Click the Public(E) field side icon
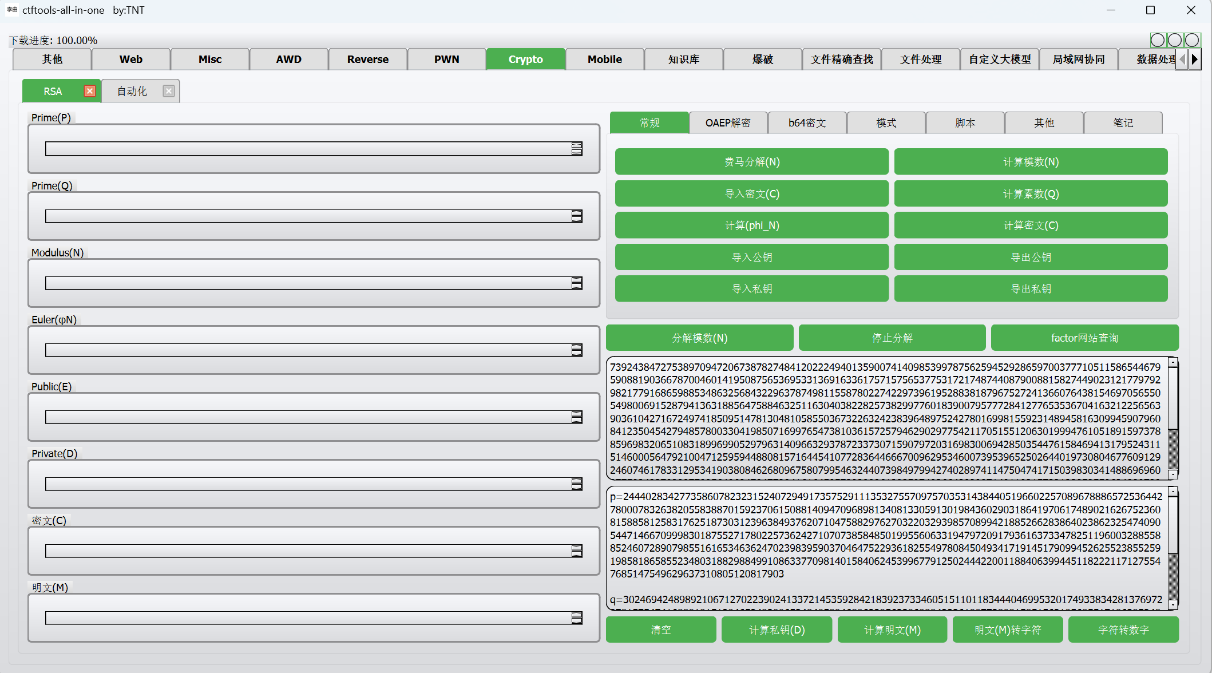 (577, 417)
